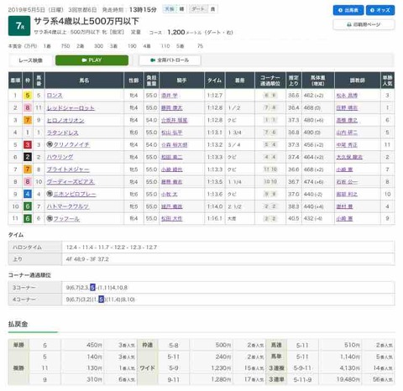Open horse link ハウリング

(60, 157)
